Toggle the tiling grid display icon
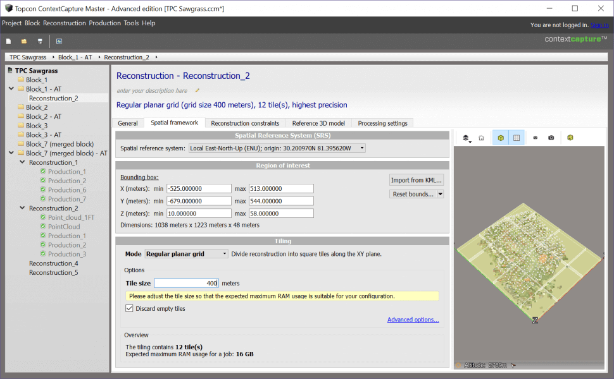 (x=517, y=138)
